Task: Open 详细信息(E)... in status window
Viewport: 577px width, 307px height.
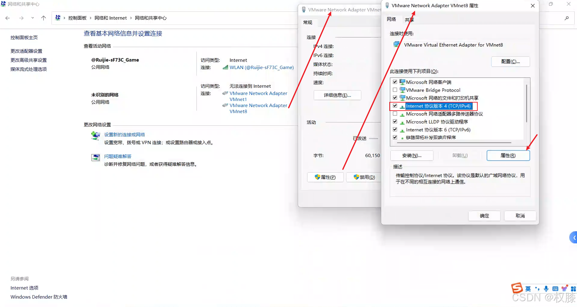Action: pos(337,95)
